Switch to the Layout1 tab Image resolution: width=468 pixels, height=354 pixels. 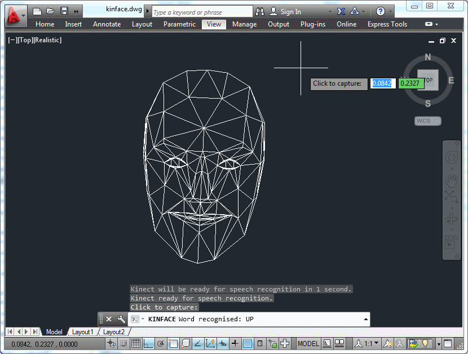click(x=82, y=332)
